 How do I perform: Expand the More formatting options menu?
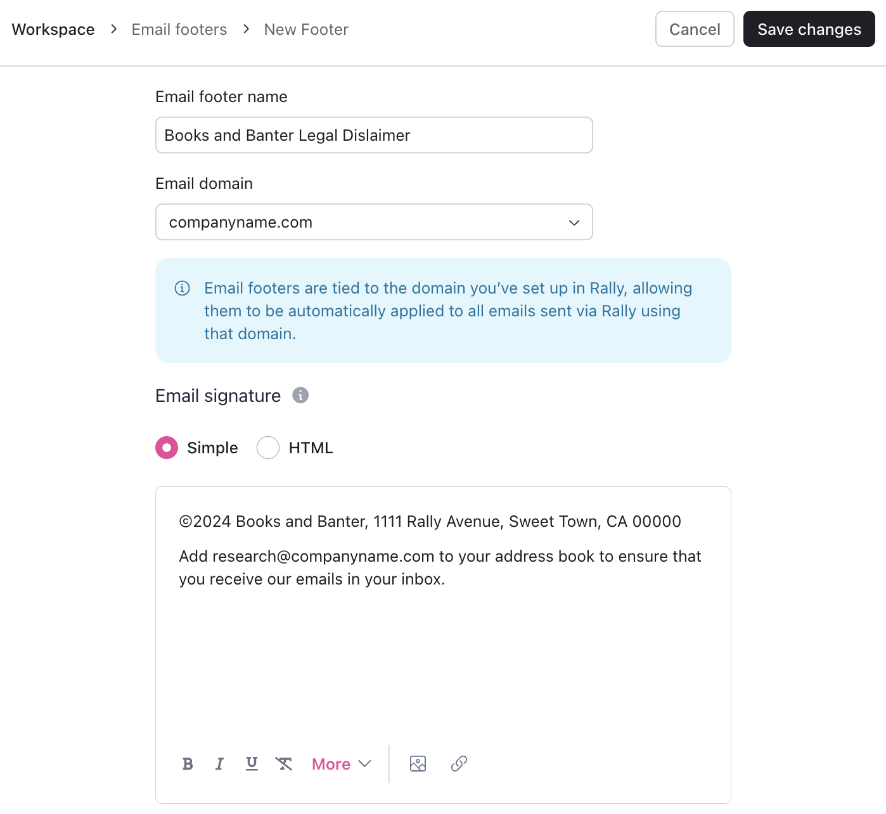click(341, 764)
